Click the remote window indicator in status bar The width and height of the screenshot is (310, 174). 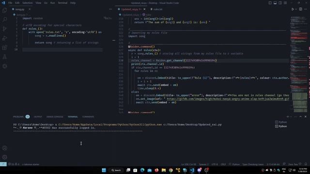pos(3,164)
